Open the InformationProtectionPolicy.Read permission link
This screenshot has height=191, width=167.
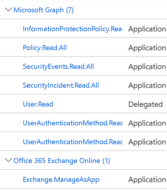pos(73,29)
